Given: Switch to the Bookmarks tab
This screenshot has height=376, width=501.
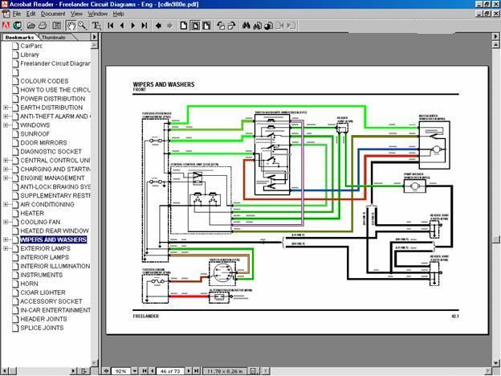Looking at the screenshot, I should click(x=19, y=37).
